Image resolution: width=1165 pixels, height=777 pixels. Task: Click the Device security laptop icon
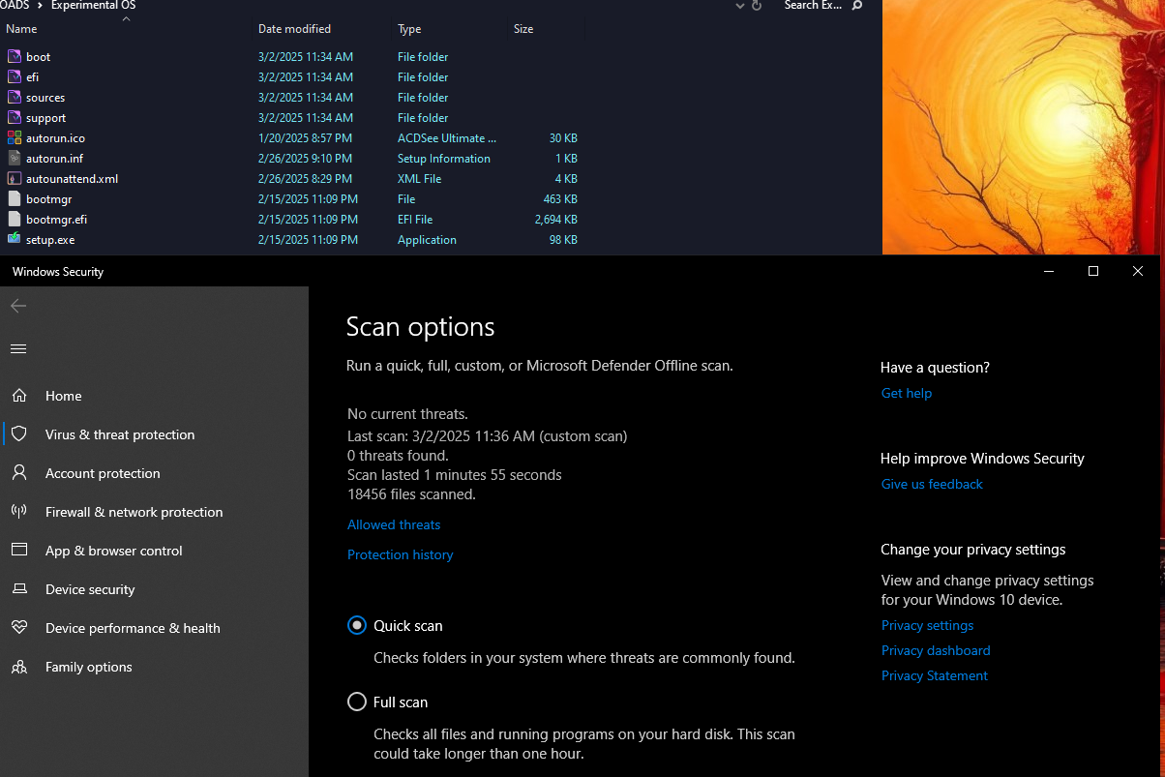[x=18, y=589]
